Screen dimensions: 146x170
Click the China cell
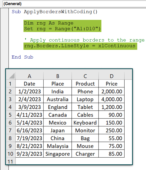58,138
